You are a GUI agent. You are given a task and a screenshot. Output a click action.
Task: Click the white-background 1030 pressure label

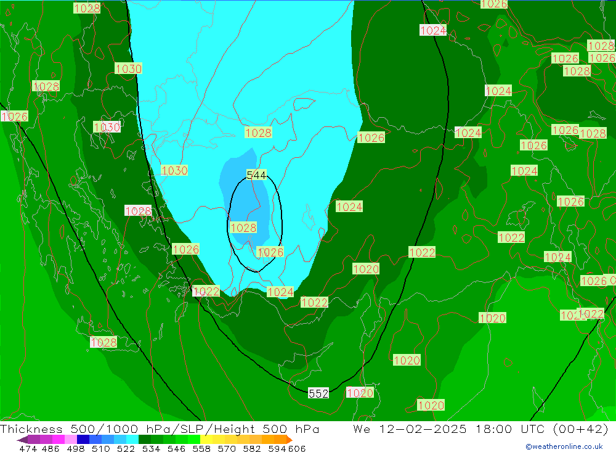(107, 127)
